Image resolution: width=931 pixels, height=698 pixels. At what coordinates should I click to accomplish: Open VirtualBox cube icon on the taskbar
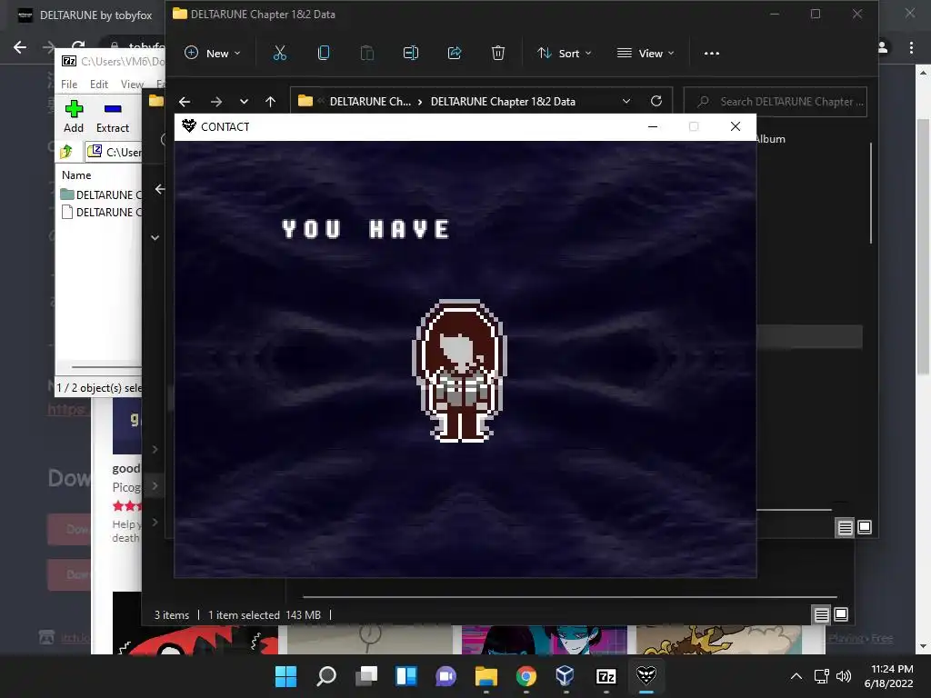[x=566, y=675]
